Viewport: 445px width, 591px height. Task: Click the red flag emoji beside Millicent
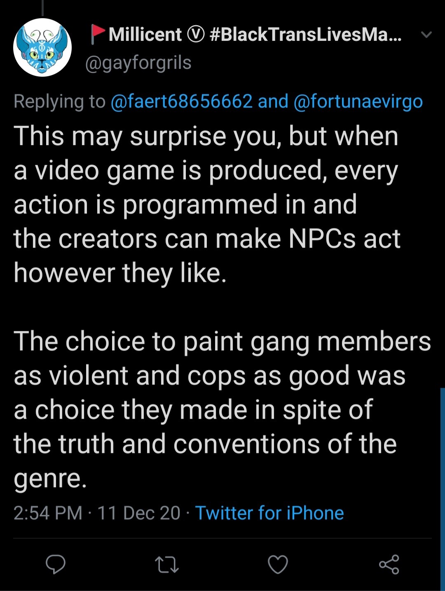click(97, 34)
